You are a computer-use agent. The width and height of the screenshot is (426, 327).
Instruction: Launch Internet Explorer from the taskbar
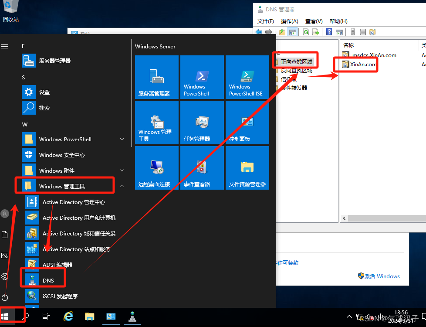click(x=68, y=317)
